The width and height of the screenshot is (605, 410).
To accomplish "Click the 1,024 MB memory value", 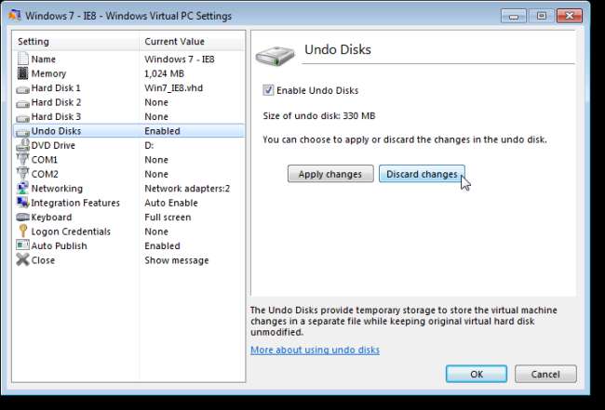I will [165, 73].
